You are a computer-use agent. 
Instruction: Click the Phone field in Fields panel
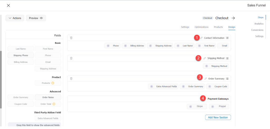pos(48,55)
